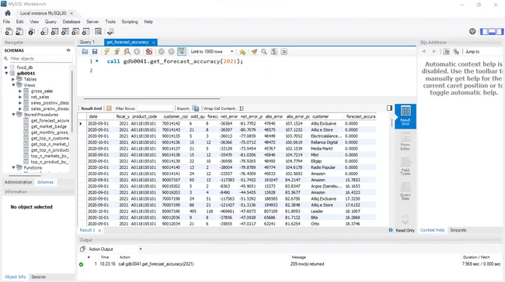Expand the net_sales view
The width and height of the screenshot is (505, 282).
20,97
